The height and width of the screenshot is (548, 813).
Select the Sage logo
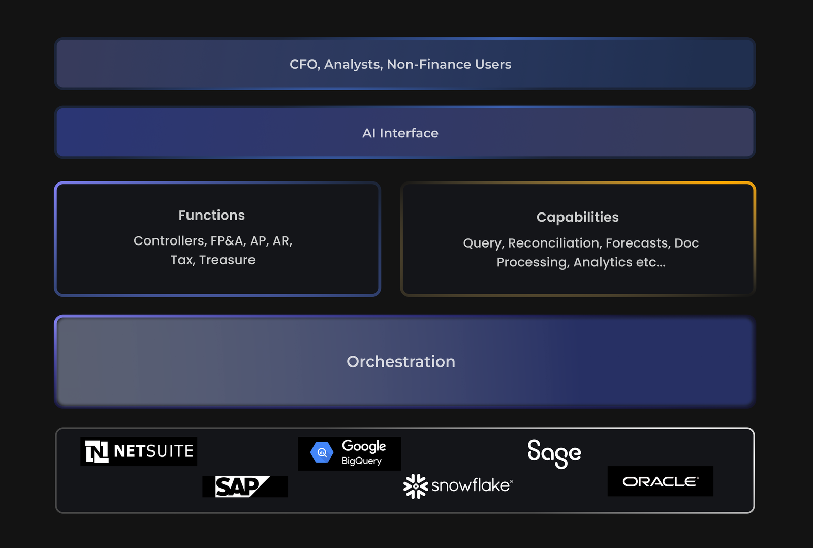[554, 453]
